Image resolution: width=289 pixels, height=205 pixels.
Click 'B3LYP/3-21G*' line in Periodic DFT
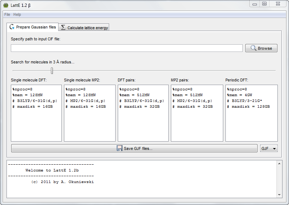tap(245, 101)
